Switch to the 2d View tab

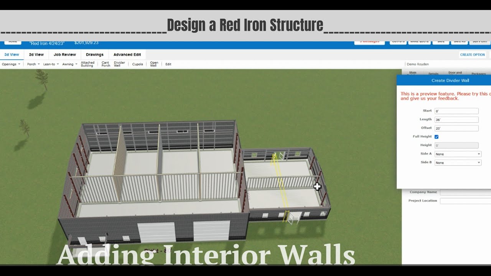click(x=36, y=54)
